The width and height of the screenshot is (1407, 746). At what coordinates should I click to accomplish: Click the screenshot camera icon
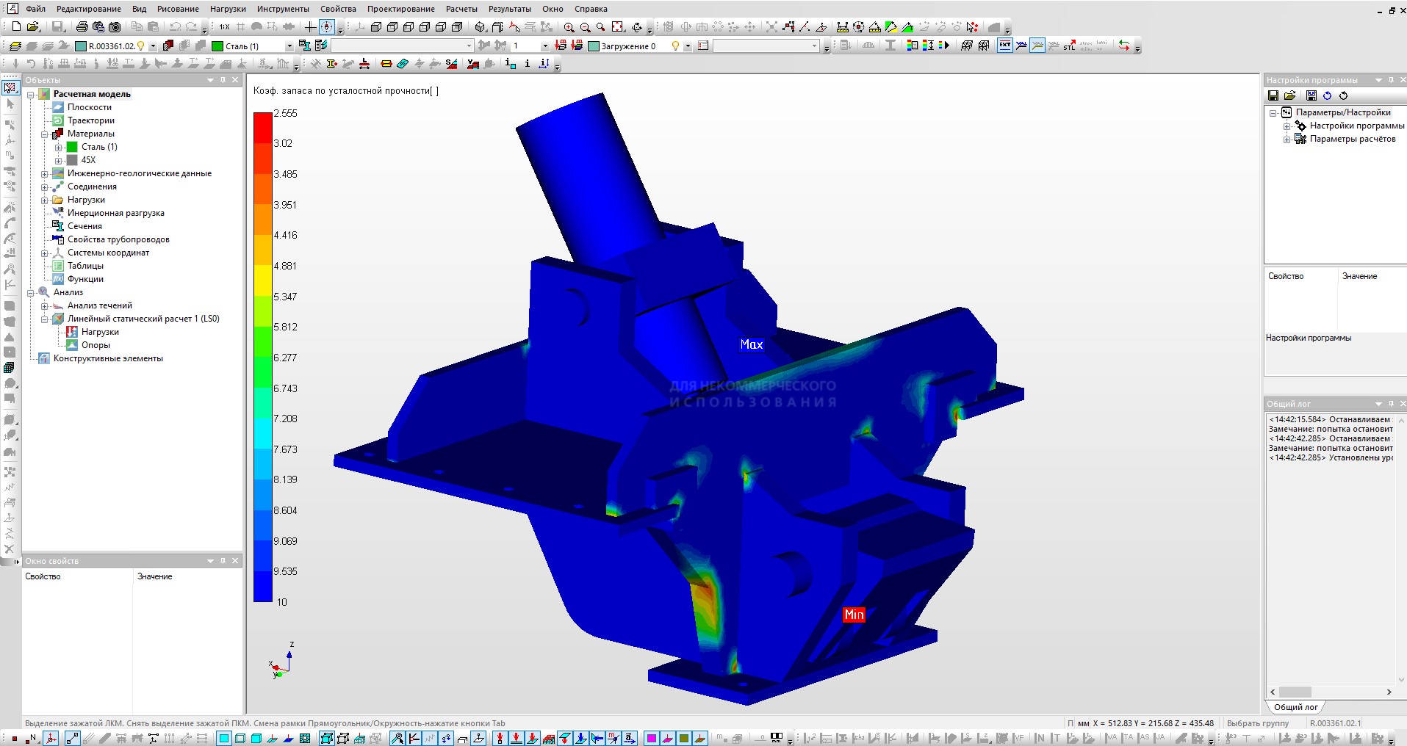[115, 27]
